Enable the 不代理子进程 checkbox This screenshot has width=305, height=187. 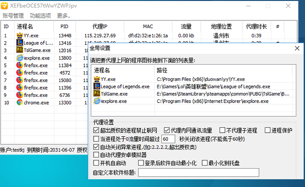pos(222,130)
